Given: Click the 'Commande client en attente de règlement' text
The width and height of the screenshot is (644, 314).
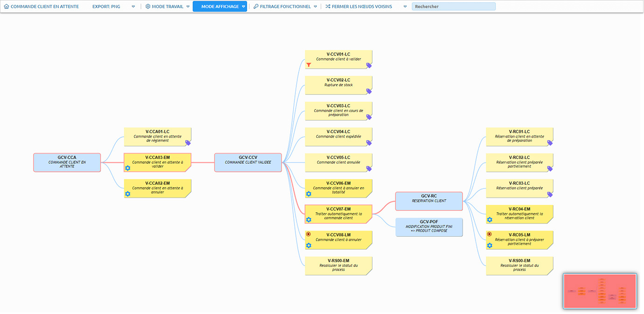Looking at the screenshot, I should (x=158, y=139).
